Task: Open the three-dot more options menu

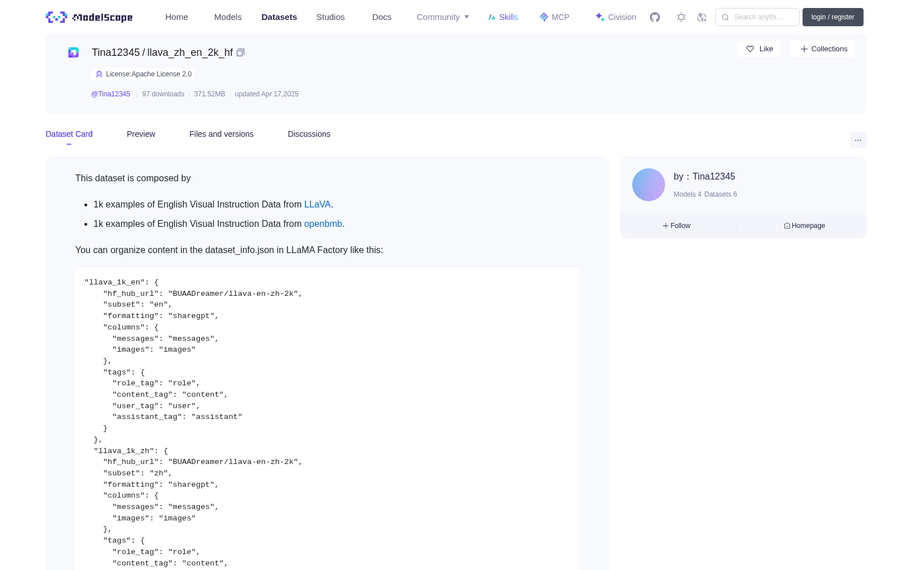Action: click(x=858, y=140)
